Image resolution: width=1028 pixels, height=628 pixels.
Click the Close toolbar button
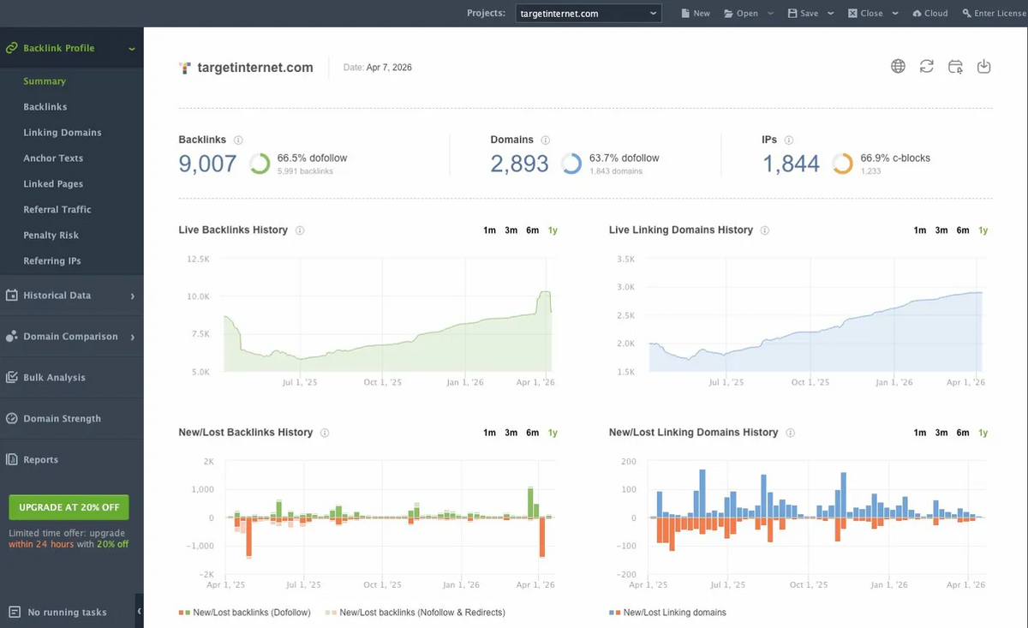865,14
